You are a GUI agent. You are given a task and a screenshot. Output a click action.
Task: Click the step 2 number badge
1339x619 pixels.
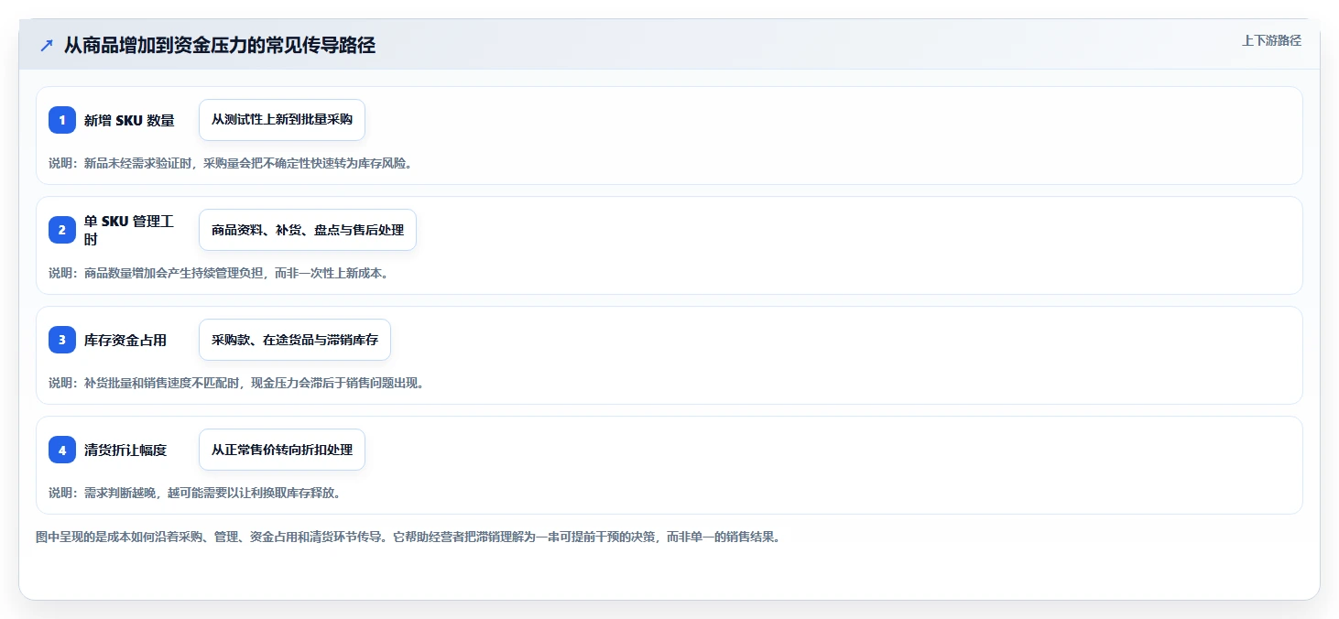[x=62, y=230]
